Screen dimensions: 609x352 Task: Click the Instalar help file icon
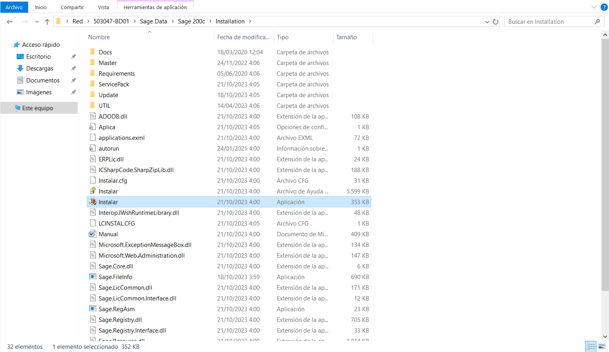click(92, 191)
